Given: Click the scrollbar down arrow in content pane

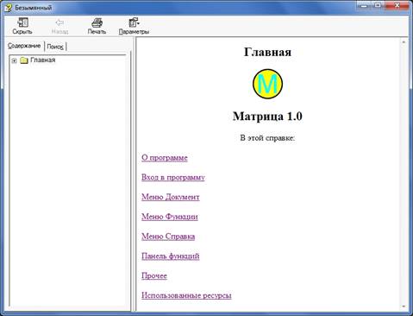Looking at the screenshot, I should tap(404, 307).
